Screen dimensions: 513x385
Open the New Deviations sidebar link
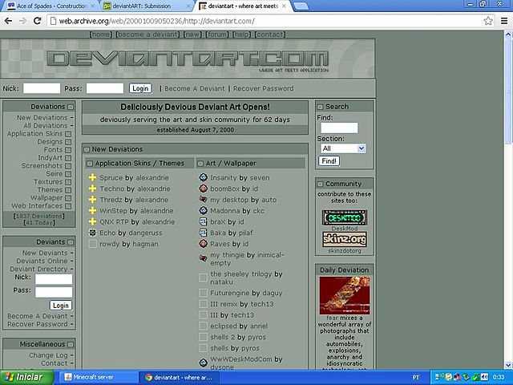(42, 118)
